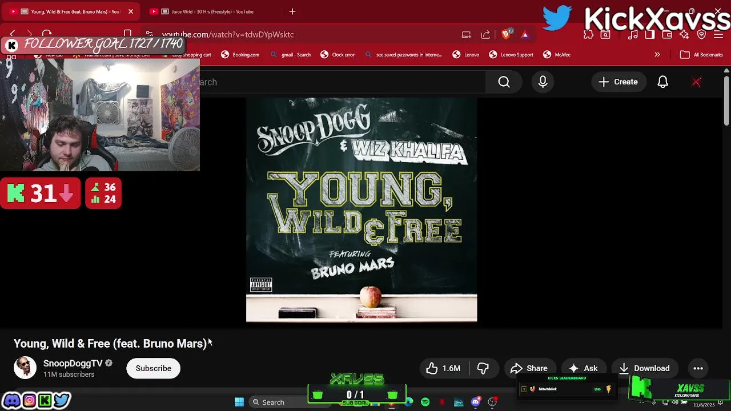Click the Ask button under video
Viewport: 731px width, 411px height.
[x=584, y=368]
